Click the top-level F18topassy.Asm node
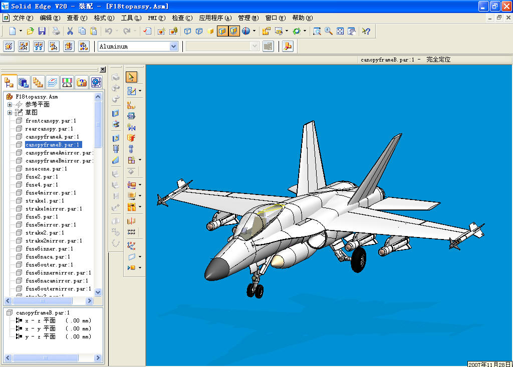 tap(37, 96)
